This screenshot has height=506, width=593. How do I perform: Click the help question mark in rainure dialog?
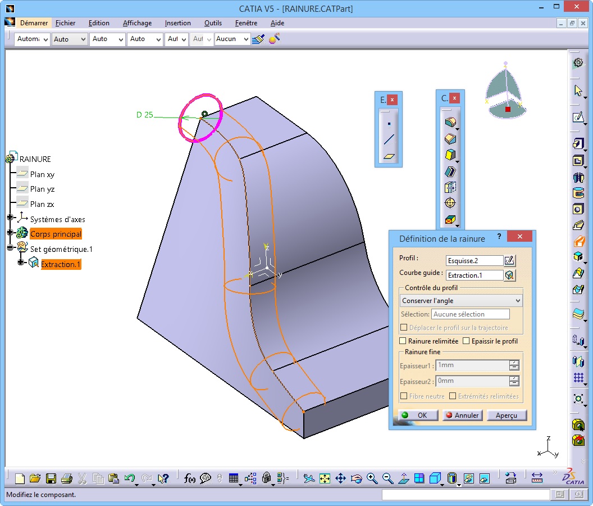[499, 236]
